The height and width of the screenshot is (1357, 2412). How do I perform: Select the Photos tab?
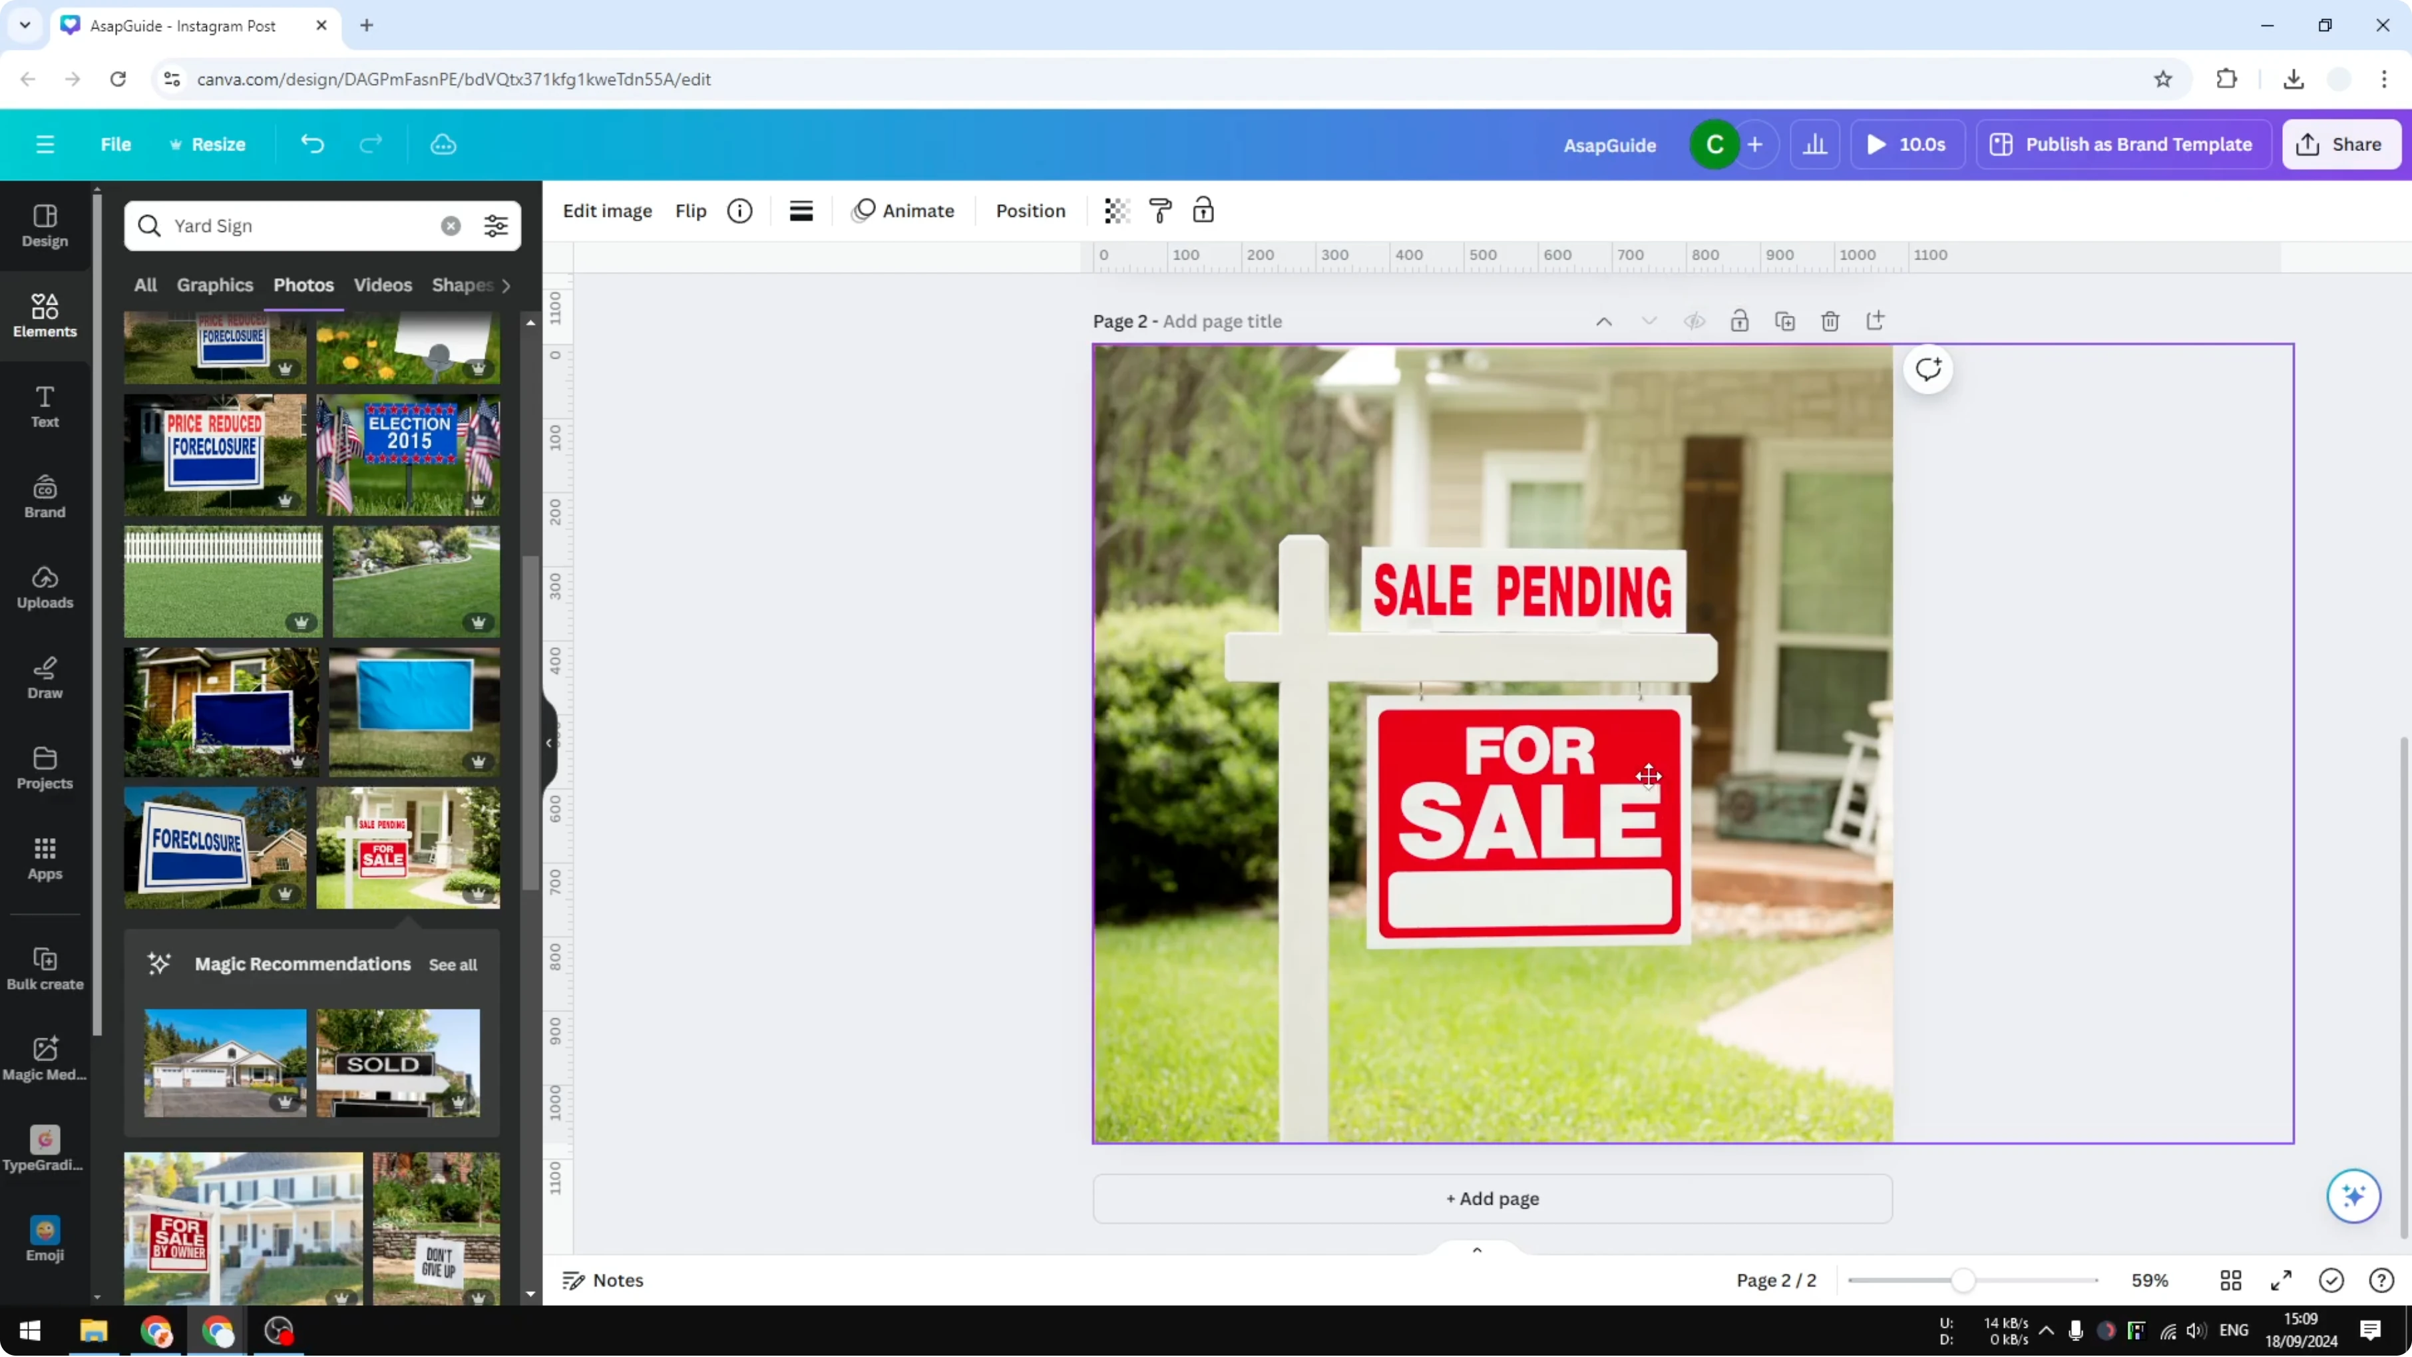point(303,285)
